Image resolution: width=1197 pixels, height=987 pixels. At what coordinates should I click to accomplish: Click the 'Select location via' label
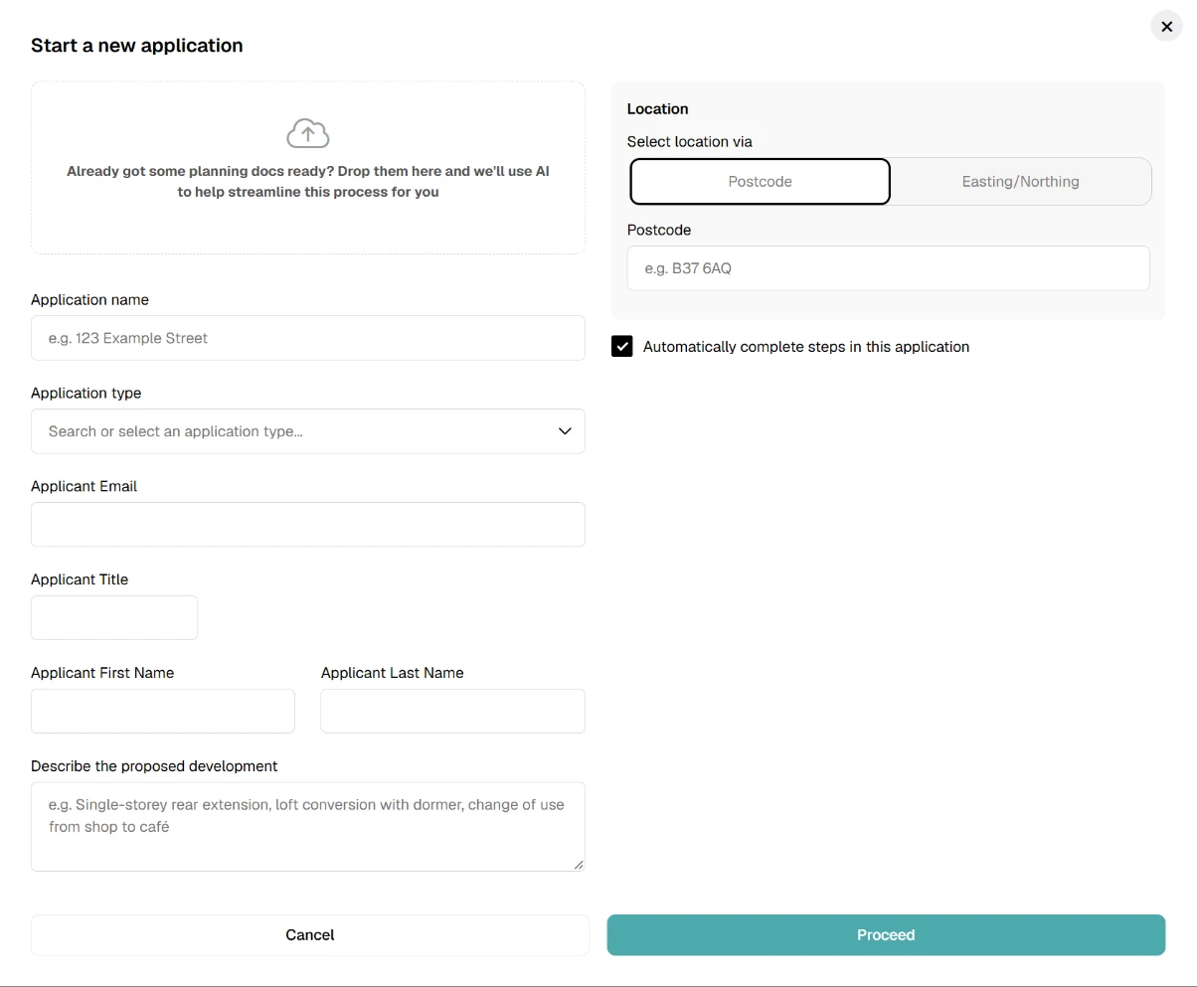click(690, 142)
